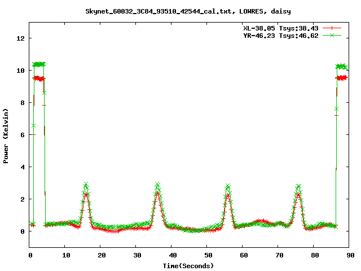This screenshot has width=361, height=271.
Task: Click the green calibration plateau at plot start
Action: coord(39,64)
